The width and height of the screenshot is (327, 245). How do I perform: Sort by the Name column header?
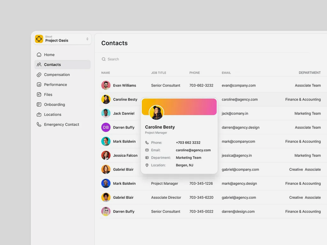[x=106, y=73]
